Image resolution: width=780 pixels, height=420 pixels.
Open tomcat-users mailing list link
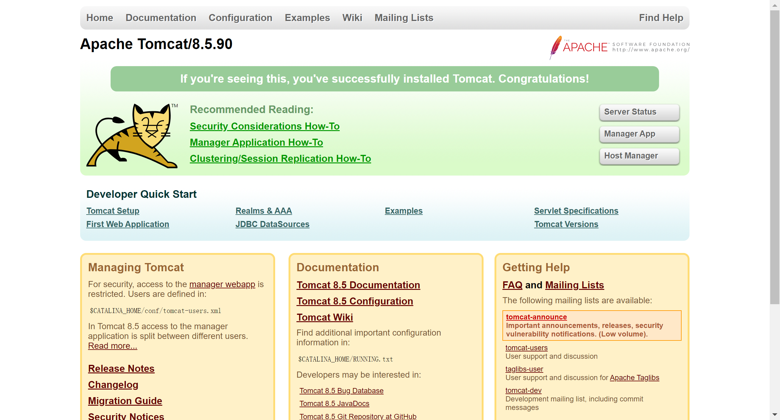pos(526,348)
